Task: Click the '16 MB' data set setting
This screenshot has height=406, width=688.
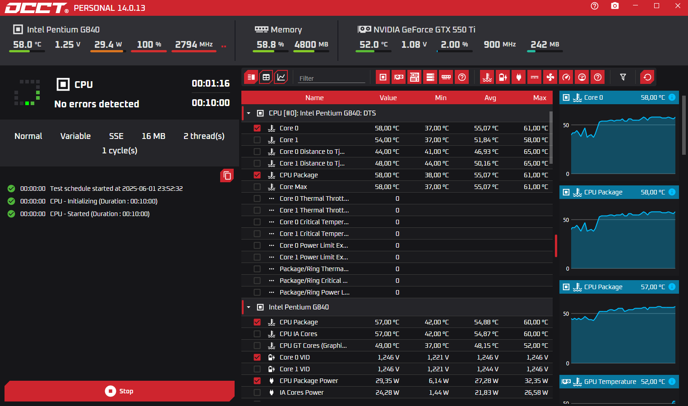Action: [153, 136]
